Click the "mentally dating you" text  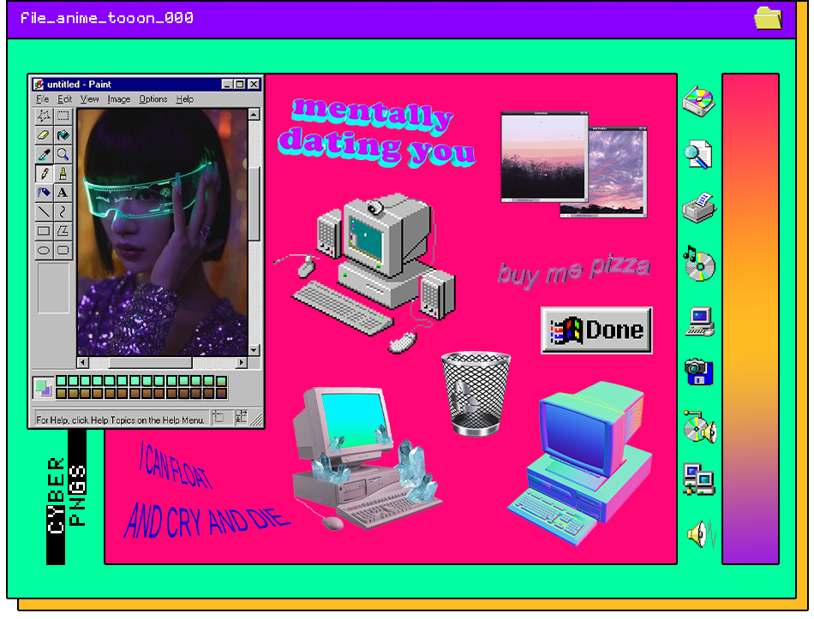[x=376, y=132]
